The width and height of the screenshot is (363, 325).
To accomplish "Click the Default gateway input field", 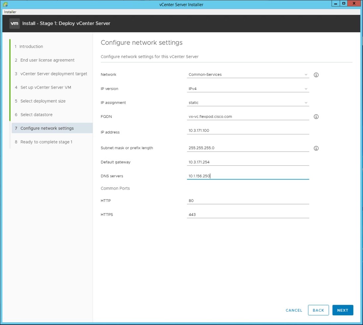I will pos(248,162).
